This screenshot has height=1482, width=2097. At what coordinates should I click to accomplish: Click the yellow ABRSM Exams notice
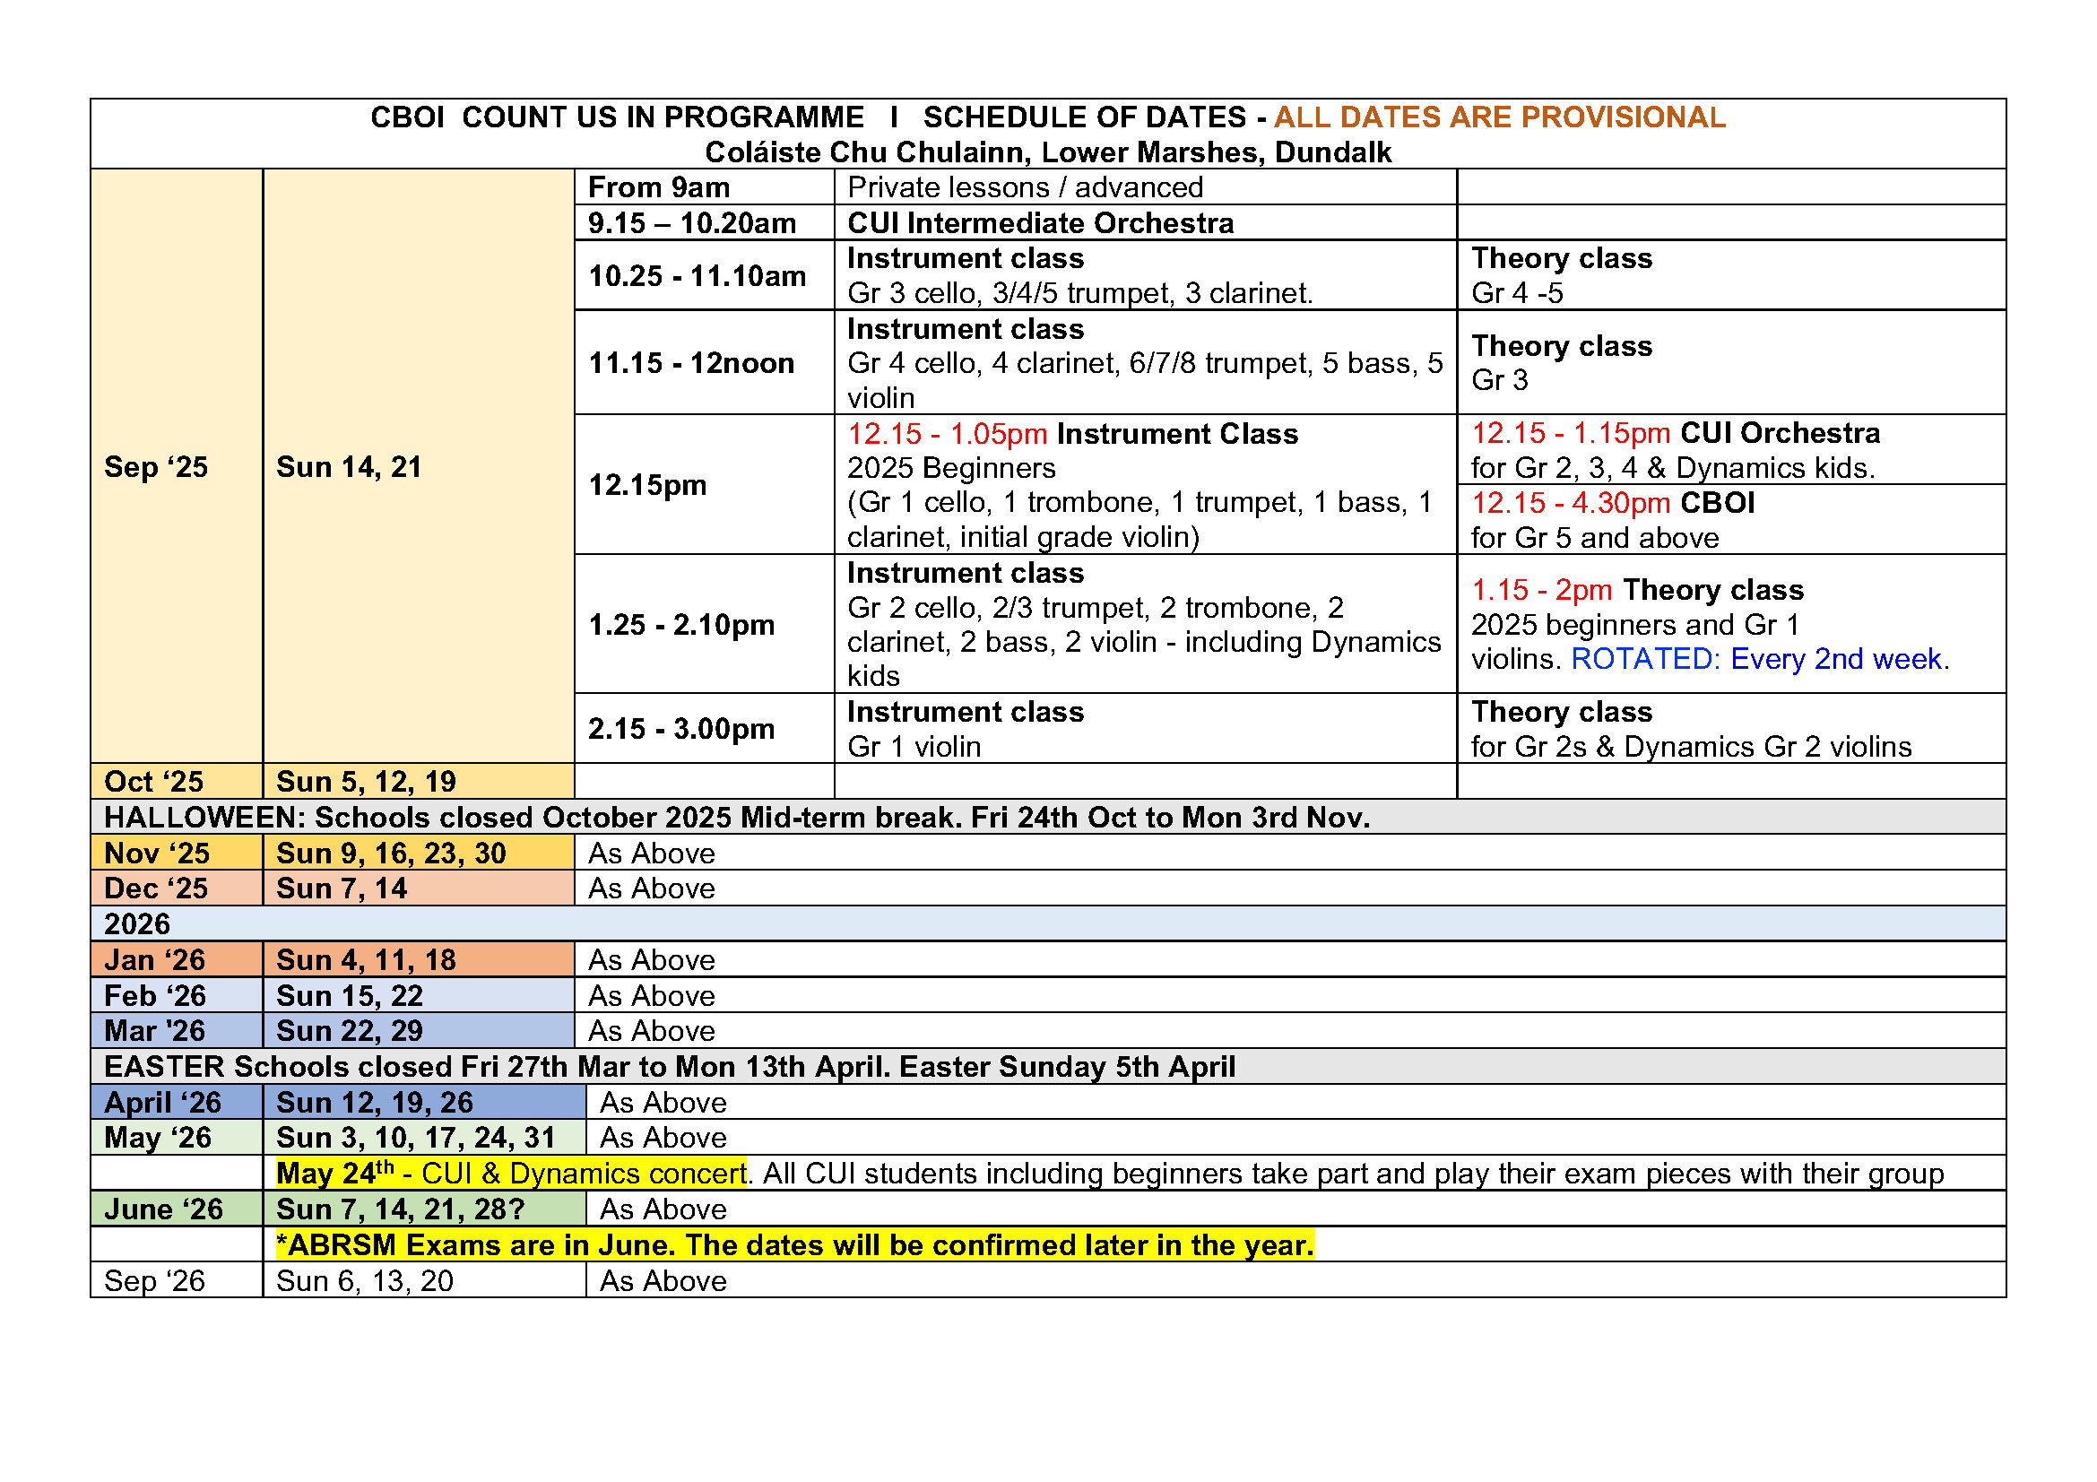click(x=793, y=1245)
